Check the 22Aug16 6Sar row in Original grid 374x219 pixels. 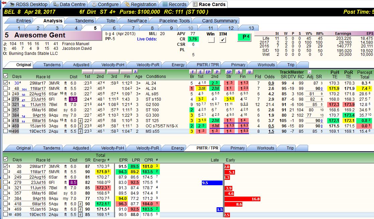(5, 94)
